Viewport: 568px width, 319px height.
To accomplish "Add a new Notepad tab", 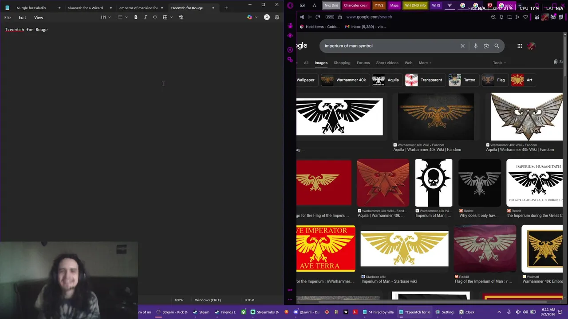I will click(226, 8).
